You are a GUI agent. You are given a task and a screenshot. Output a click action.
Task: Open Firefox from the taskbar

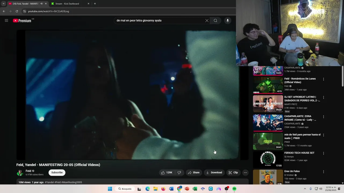(163, 189)
